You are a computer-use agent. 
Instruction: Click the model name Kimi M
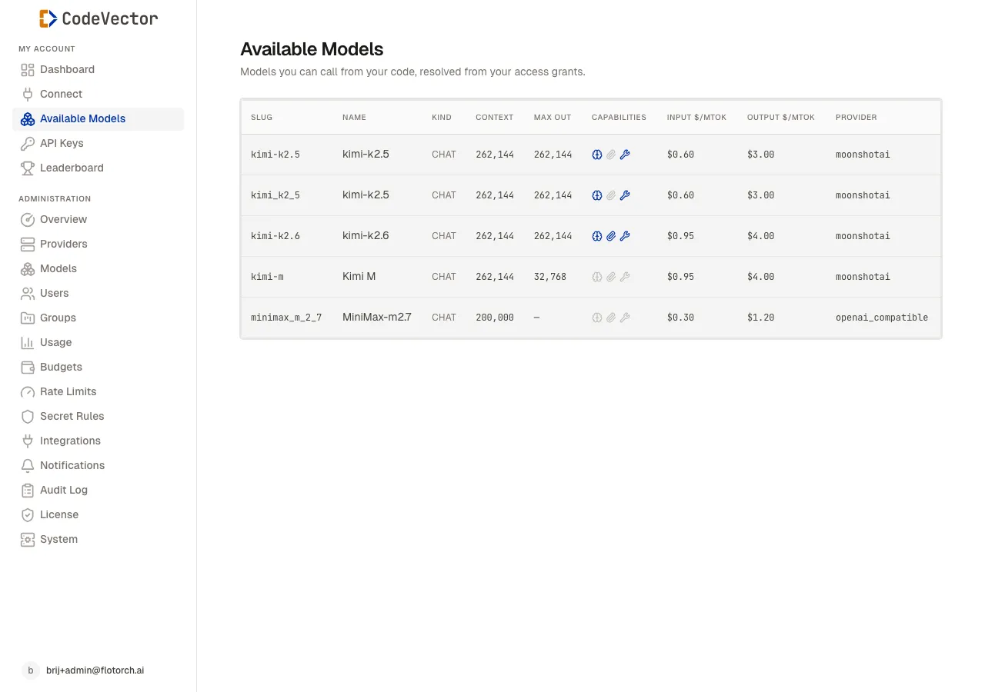tap(359, 276)
